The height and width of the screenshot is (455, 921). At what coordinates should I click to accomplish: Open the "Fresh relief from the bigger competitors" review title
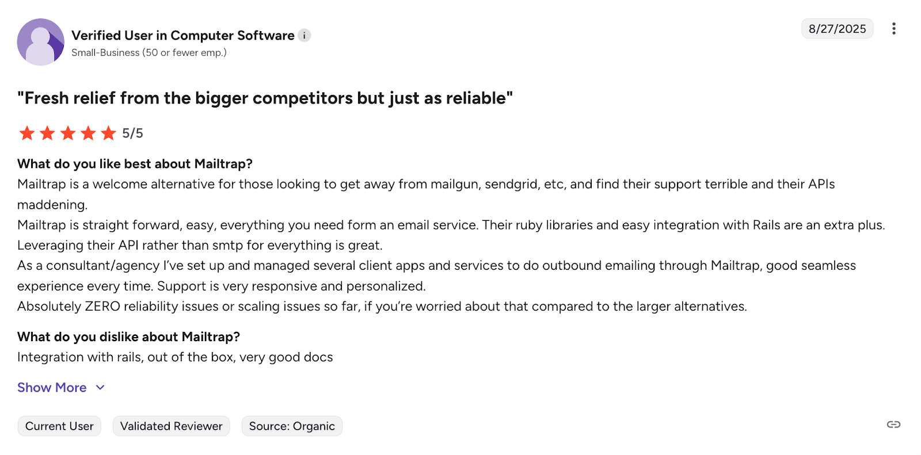[x=265, y=98]
